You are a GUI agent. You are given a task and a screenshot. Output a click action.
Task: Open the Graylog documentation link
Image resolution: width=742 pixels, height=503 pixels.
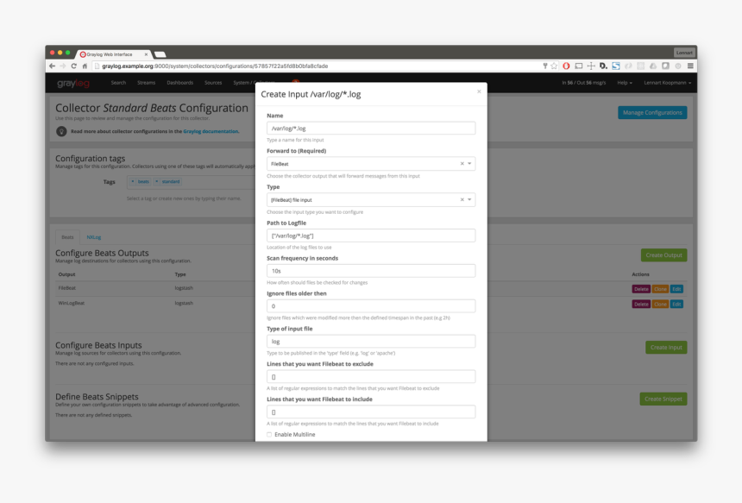(x=211, y=131)
